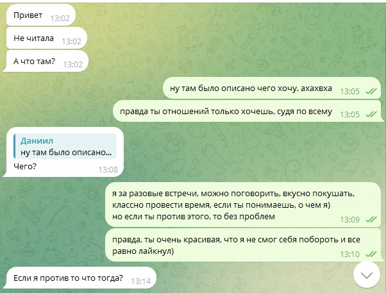Select the 'Не читала' message bubble
386x293 pixels.
[47, 38]
